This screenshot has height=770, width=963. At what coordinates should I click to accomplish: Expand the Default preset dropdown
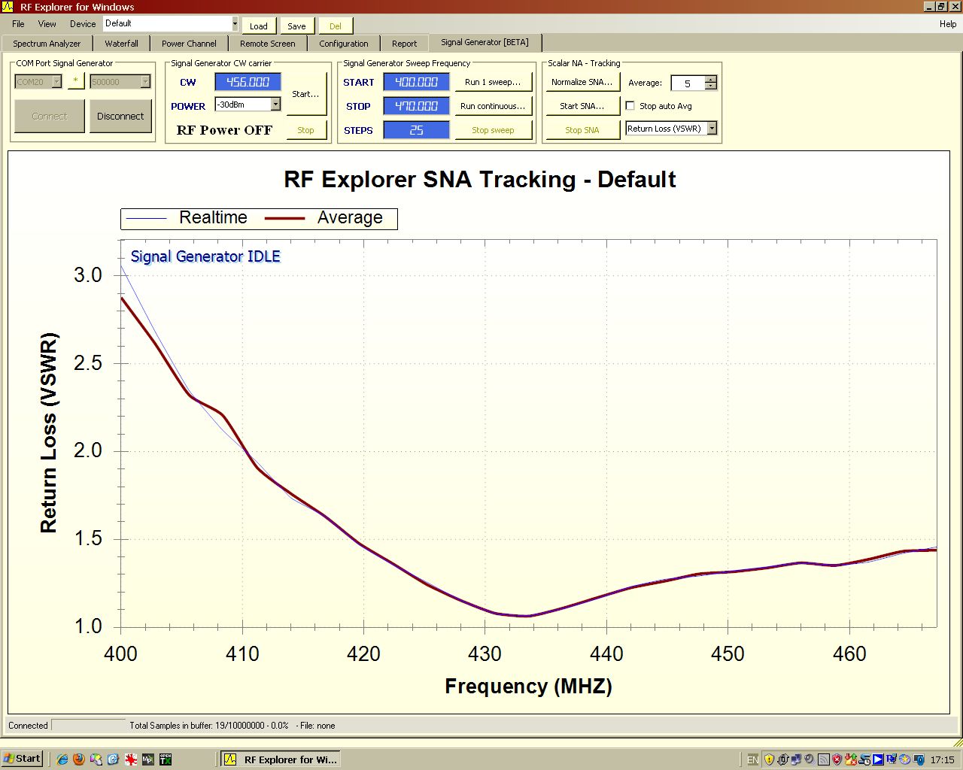tap(235, 24)
